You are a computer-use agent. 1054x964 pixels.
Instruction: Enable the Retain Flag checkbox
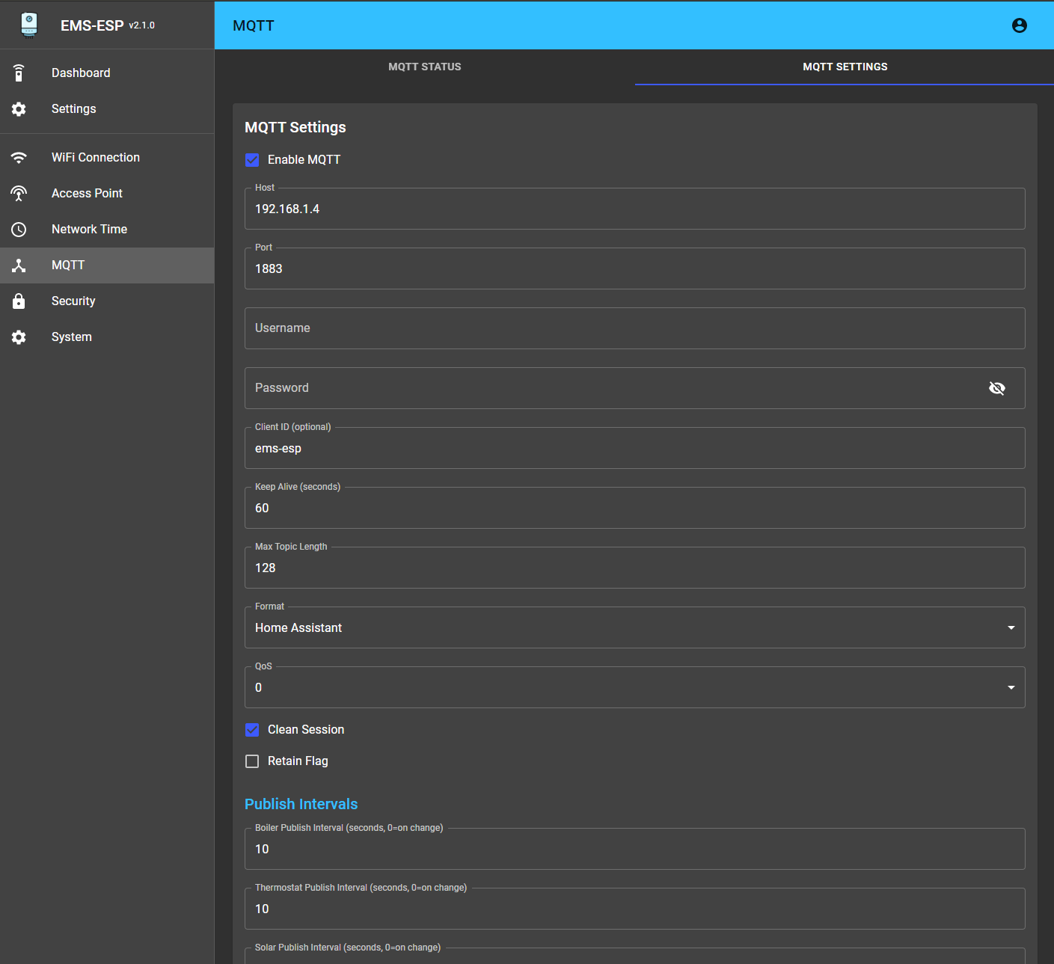click(252, 761)
